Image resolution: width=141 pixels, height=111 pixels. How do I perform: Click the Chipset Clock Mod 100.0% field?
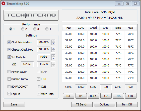44,49
